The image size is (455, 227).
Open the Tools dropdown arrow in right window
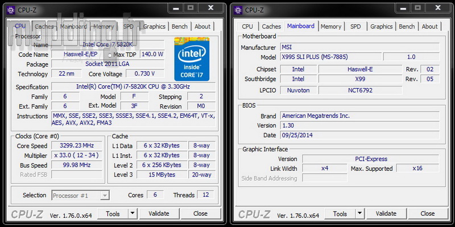pos(359,214)
